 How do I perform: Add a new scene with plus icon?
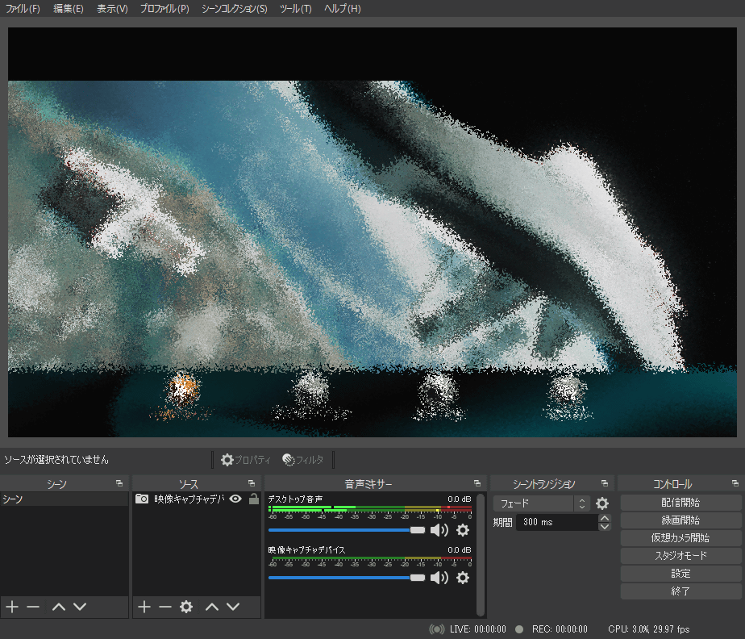pyautogui.click(x=12, y=607)
